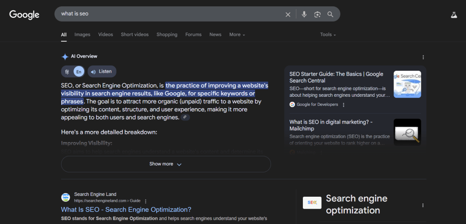
Task: Click the magnifying glass search icon
Action: click(330, 14)
